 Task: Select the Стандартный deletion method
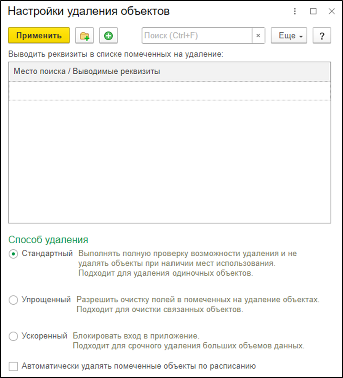(x=14, y=254)
